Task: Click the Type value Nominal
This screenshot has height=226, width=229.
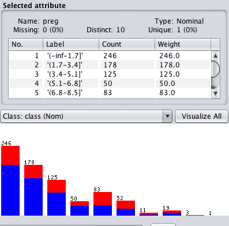Action: pyautogui.click(x=190, y=21)
